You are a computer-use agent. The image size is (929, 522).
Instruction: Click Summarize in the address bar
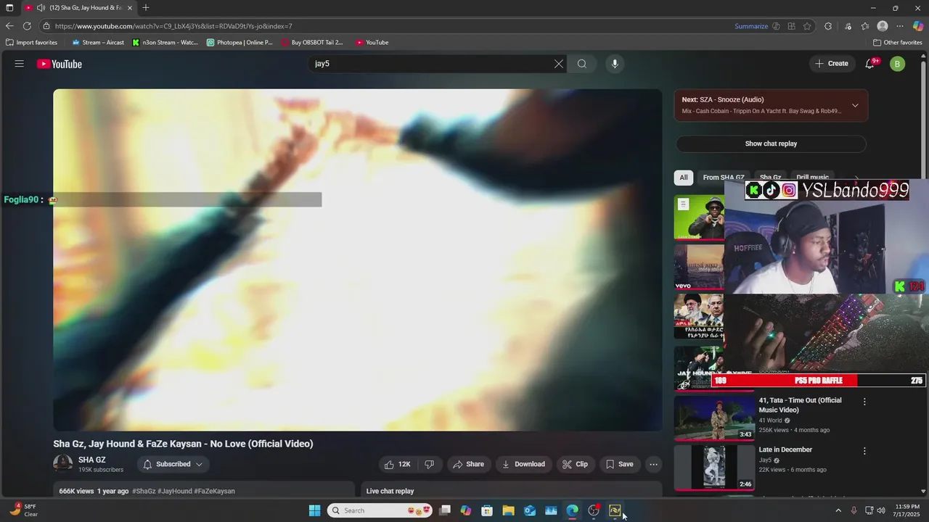pos(751,26)
